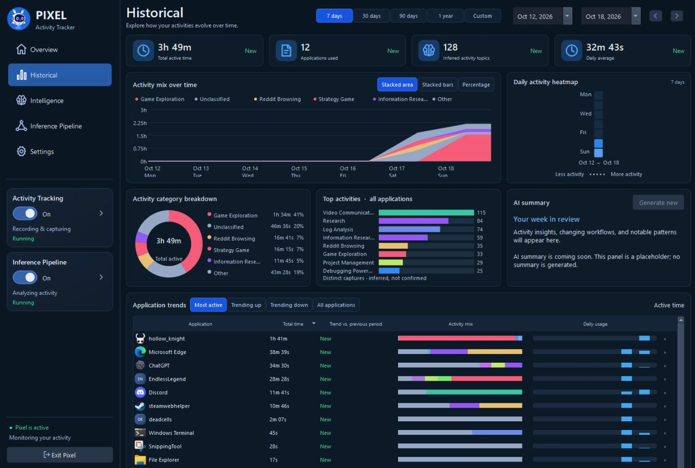The width and height of the screenshot is (695, 468).
Task: Toggle Activity Tracking switch off
Action: pyautogui.click(x=25, y=214)
